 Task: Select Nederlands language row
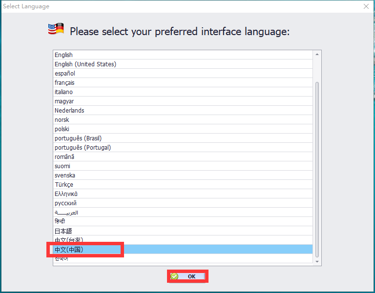tap(183, 110)
